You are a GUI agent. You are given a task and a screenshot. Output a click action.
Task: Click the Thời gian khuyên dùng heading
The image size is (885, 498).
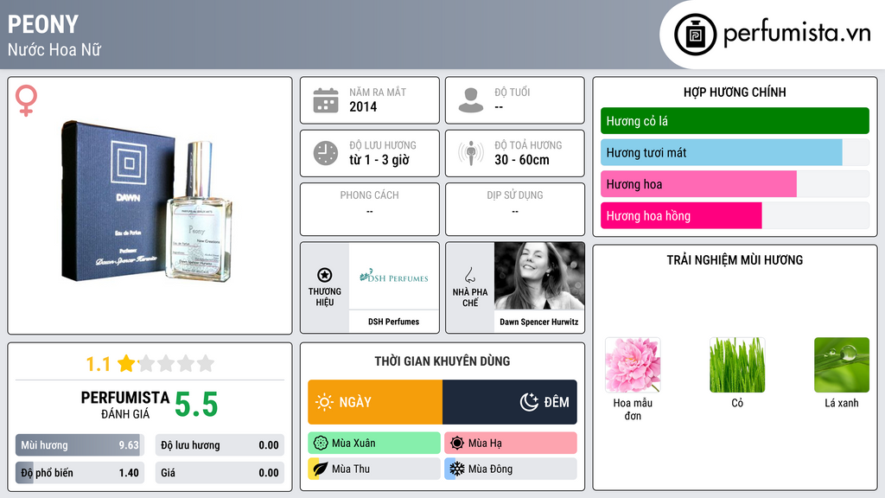[x=442, y=361]
